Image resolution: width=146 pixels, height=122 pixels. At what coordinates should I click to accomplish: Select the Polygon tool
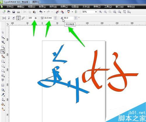point(3,71)
